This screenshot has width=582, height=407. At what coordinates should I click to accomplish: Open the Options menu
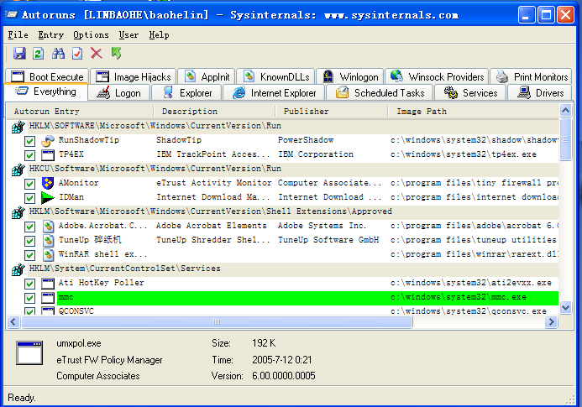(x=91, y=35)
